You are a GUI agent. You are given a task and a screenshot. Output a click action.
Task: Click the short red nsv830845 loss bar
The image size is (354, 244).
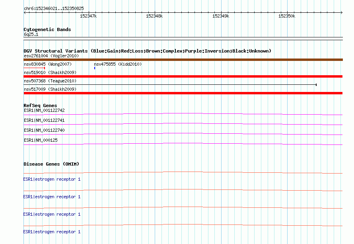pyautogui.click(x=34, y=68)
